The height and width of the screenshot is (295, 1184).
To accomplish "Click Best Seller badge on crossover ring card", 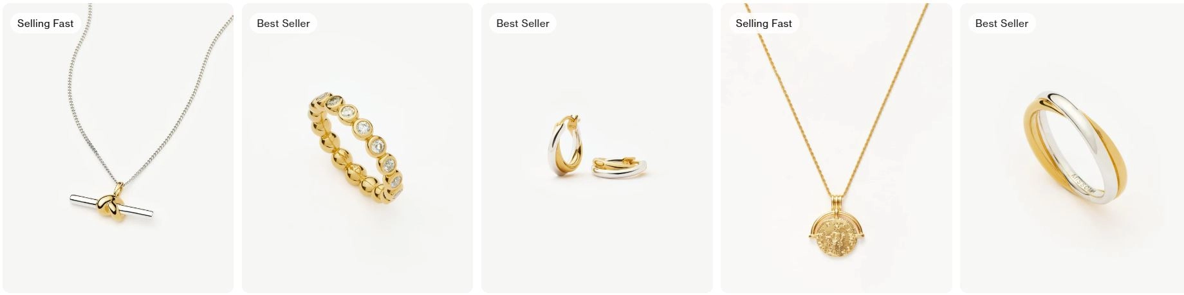I will [x=1001, y=23].
